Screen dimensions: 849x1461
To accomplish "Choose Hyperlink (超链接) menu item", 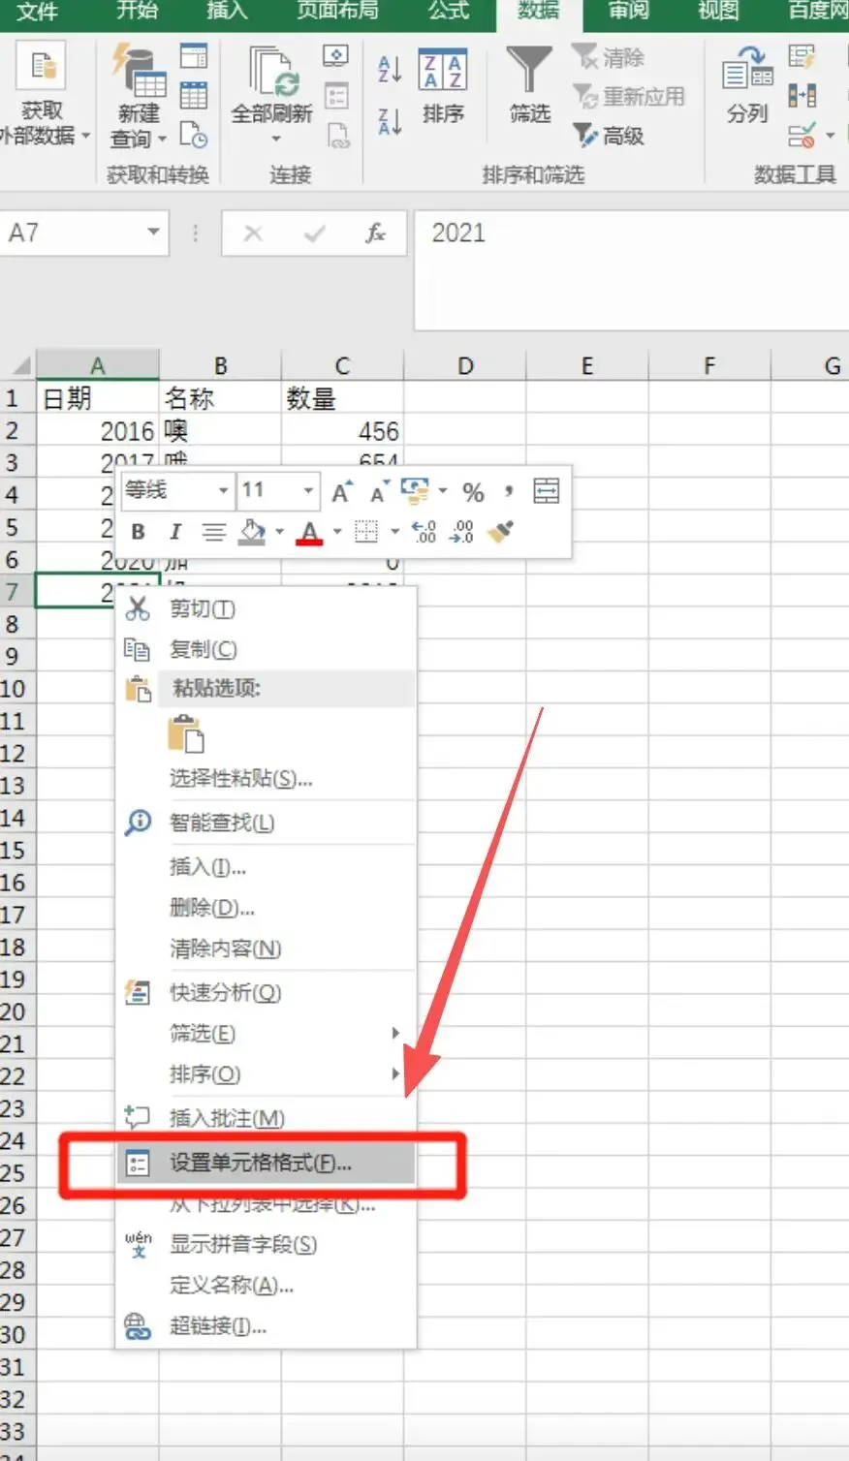I will (x=266, y=1325).
